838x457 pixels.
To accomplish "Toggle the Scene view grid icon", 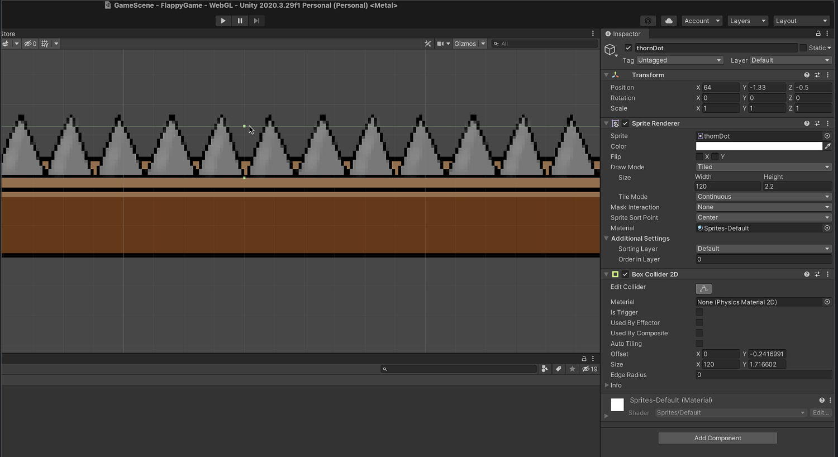I will [x=45, y=44].
